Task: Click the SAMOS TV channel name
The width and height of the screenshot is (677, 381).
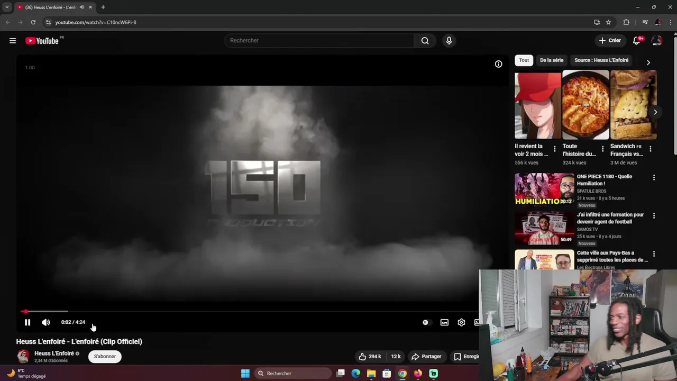Action: point(587,229)
